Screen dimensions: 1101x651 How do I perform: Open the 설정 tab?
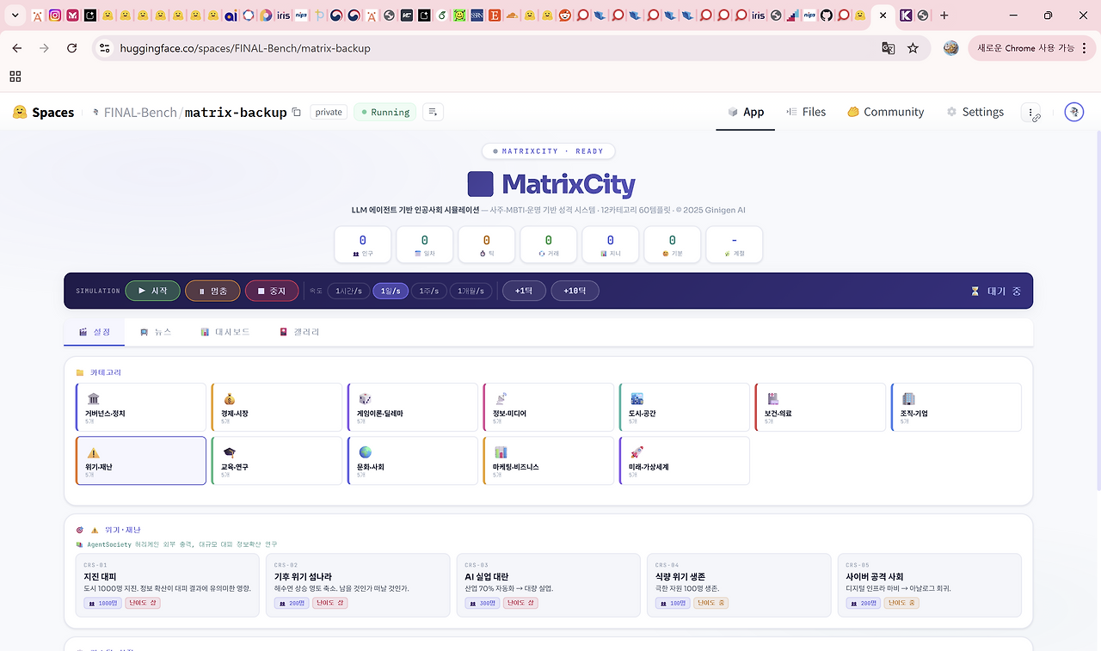pyautogui.click(x=95, y=332)
